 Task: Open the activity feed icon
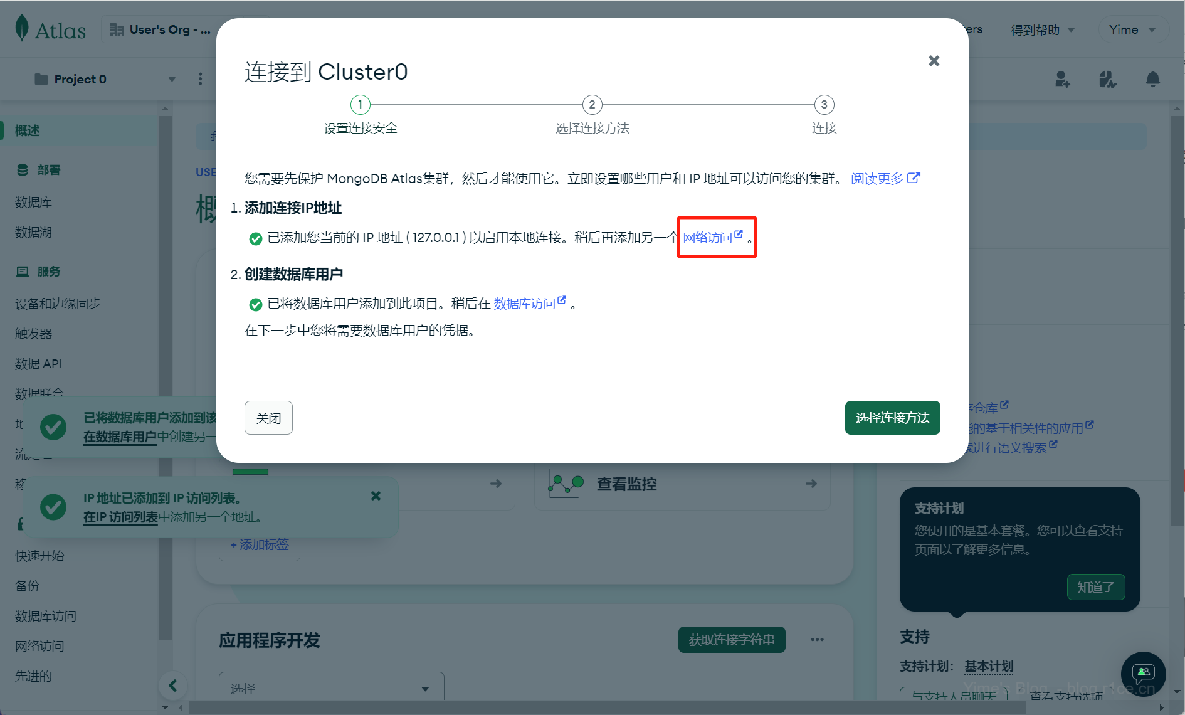[x=1107, y=79]
